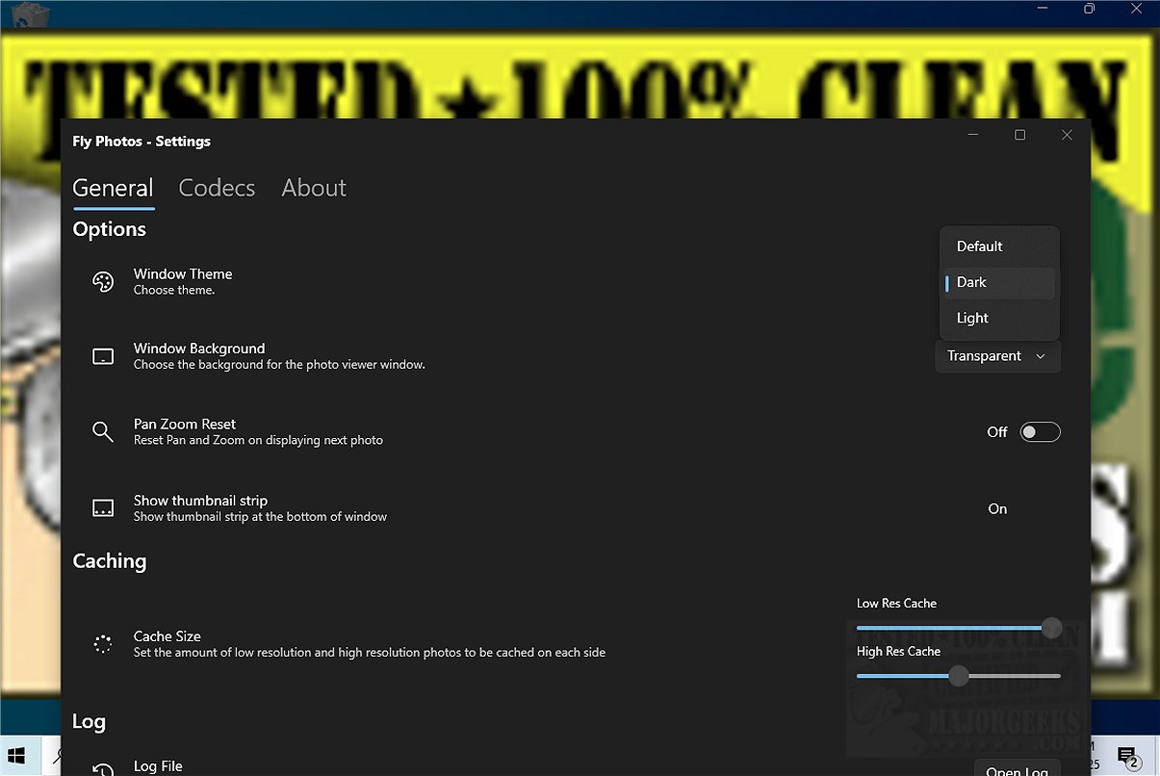The height and width of the screenshot is (776, 1160).
Task: Adjust the High Res Cache slider
Action: click(959, 676)
